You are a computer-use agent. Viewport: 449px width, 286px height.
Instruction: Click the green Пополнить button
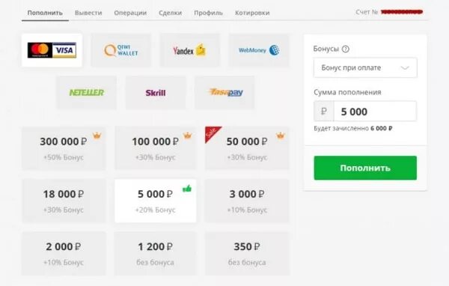coord(365,168)
